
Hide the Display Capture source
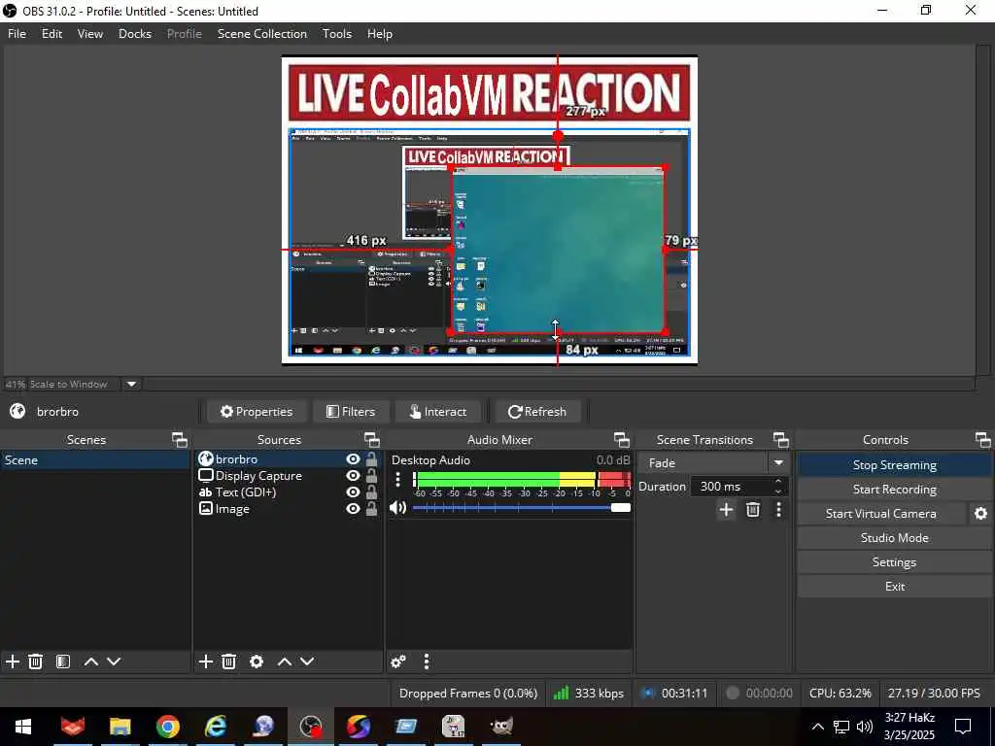(354, 476)
